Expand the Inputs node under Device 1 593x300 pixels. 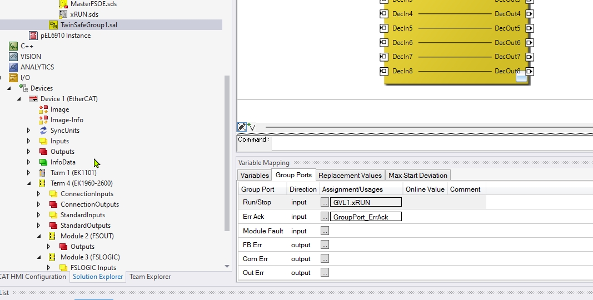click(29, 141)
